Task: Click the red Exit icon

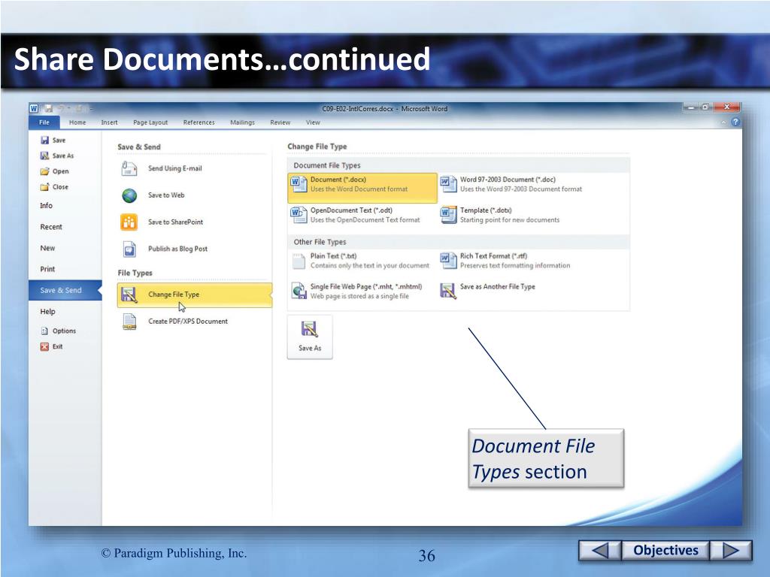Action: click(44, 347)
